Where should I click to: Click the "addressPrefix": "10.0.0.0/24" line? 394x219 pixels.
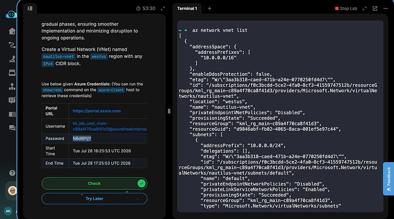pos(243,146)
